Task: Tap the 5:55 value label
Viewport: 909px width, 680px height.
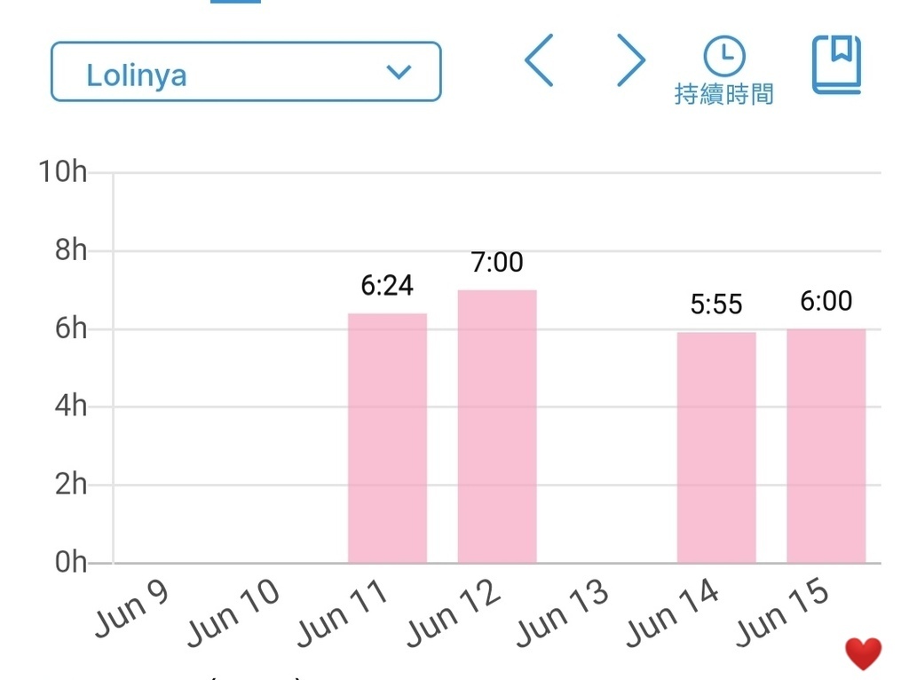Action: click(716, 305)
